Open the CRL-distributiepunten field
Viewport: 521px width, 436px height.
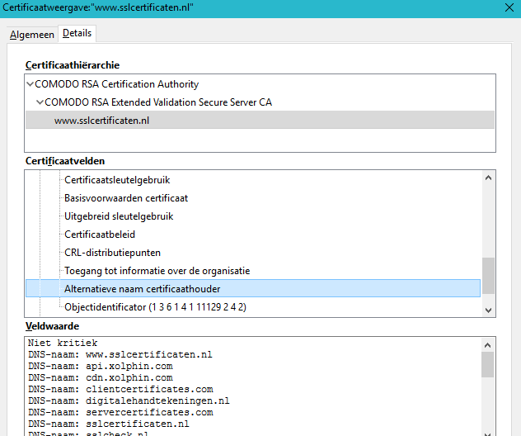point(112,253)
